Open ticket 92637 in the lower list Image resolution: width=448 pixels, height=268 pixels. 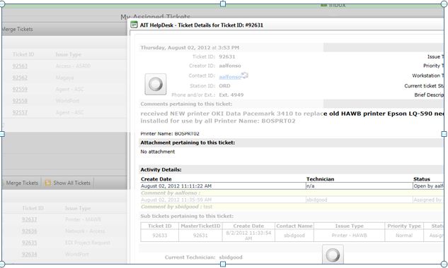point(30,219)
